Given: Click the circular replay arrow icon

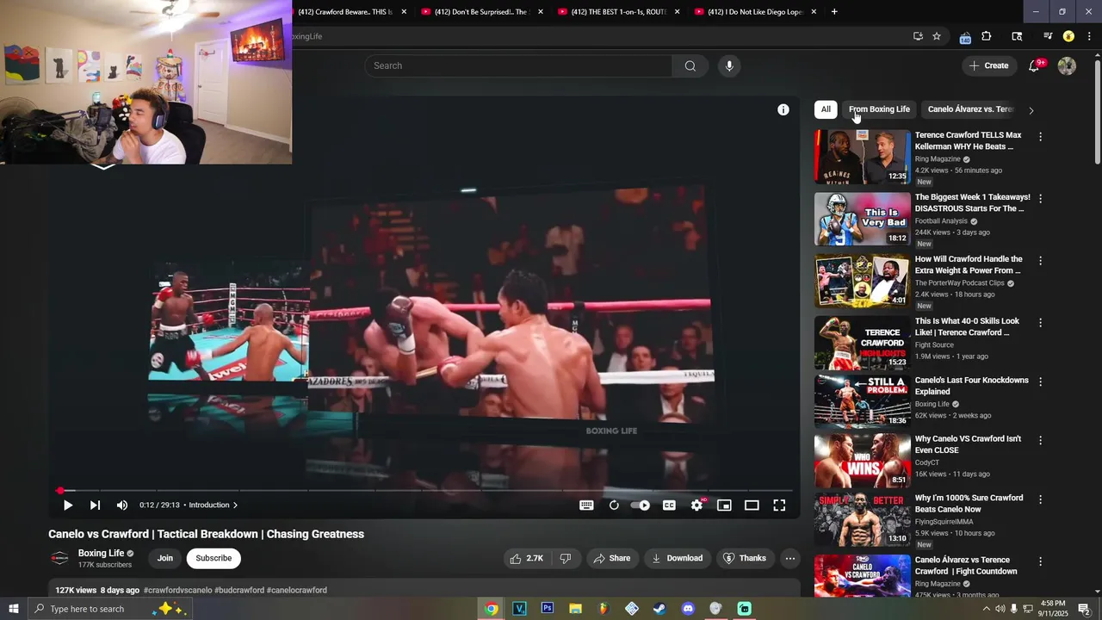Looking at the screenshot, I should click(x=614, y=505).
